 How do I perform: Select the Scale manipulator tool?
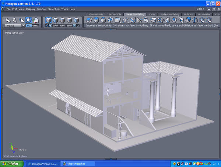21,20
